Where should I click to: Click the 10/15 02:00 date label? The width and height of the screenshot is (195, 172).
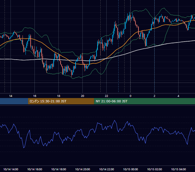pyautogui.click(x=155, y=169)
